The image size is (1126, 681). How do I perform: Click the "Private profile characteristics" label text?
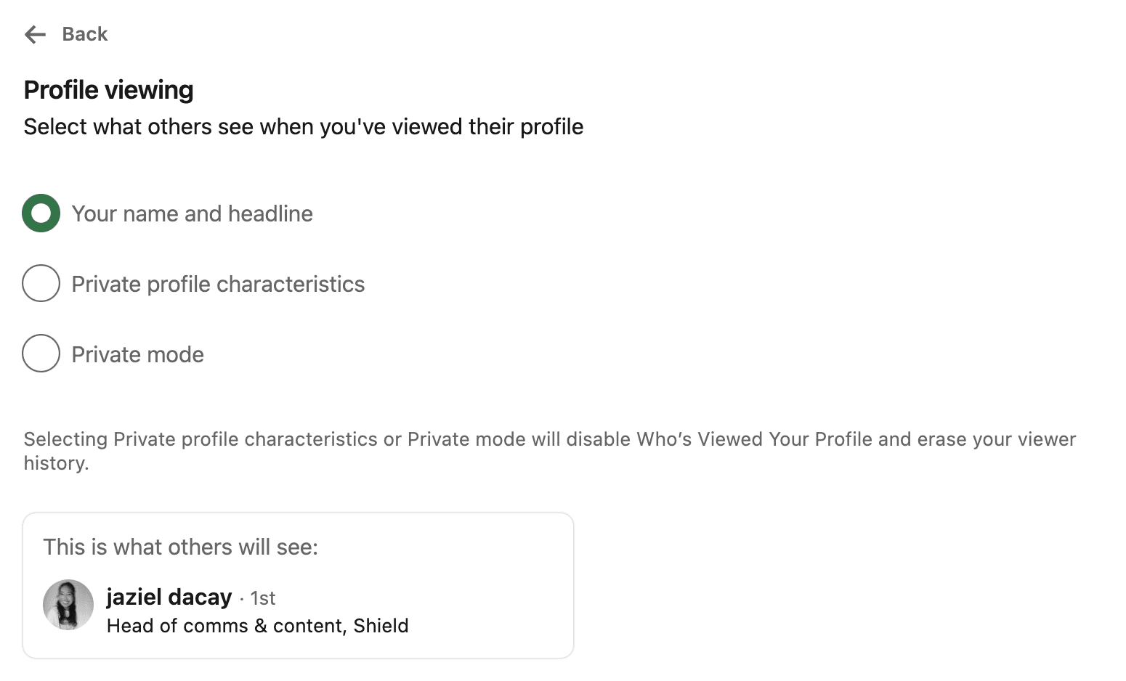tap(218, 284)
